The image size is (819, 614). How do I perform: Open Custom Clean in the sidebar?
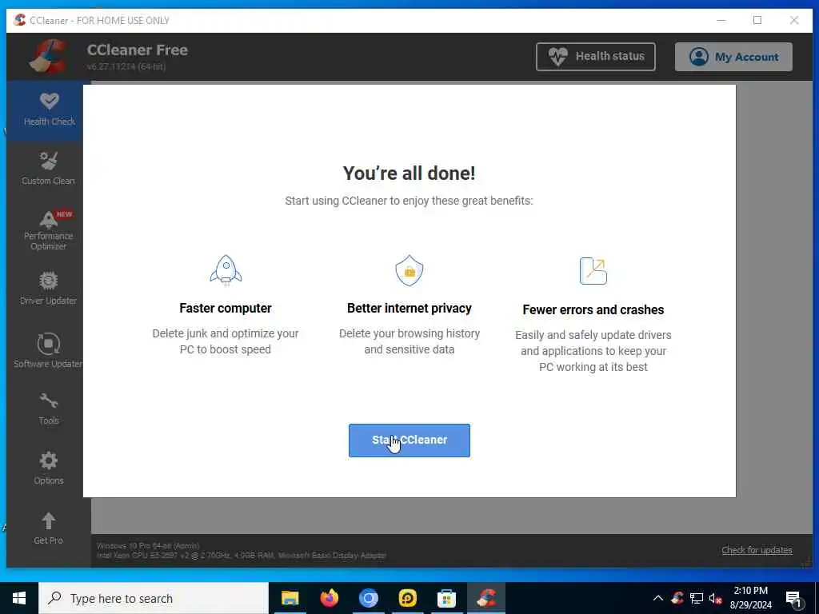tap(49, 169)
